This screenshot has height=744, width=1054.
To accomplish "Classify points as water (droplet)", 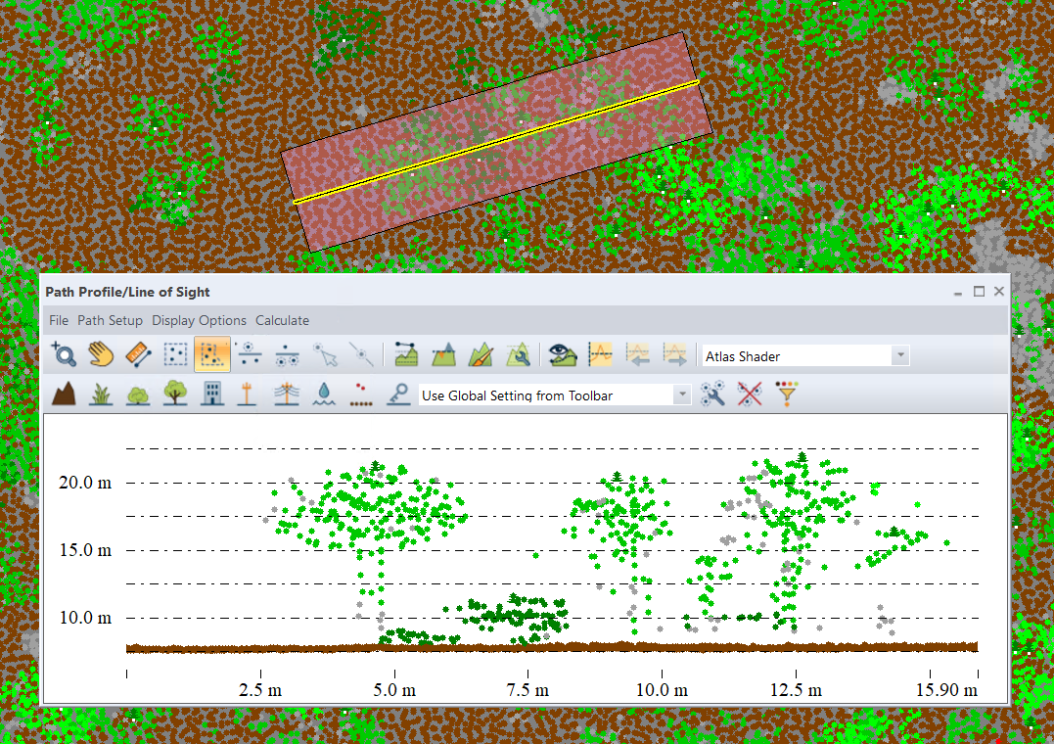I will [324, 394].
